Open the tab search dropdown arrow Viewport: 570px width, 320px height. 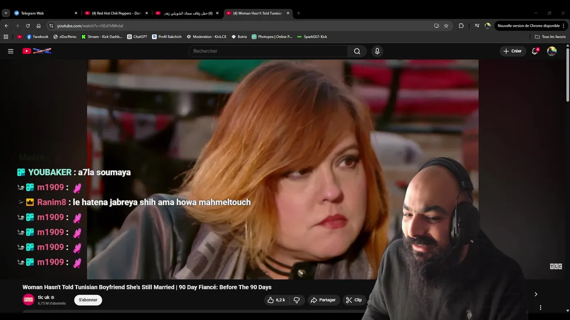pos(6,13)
